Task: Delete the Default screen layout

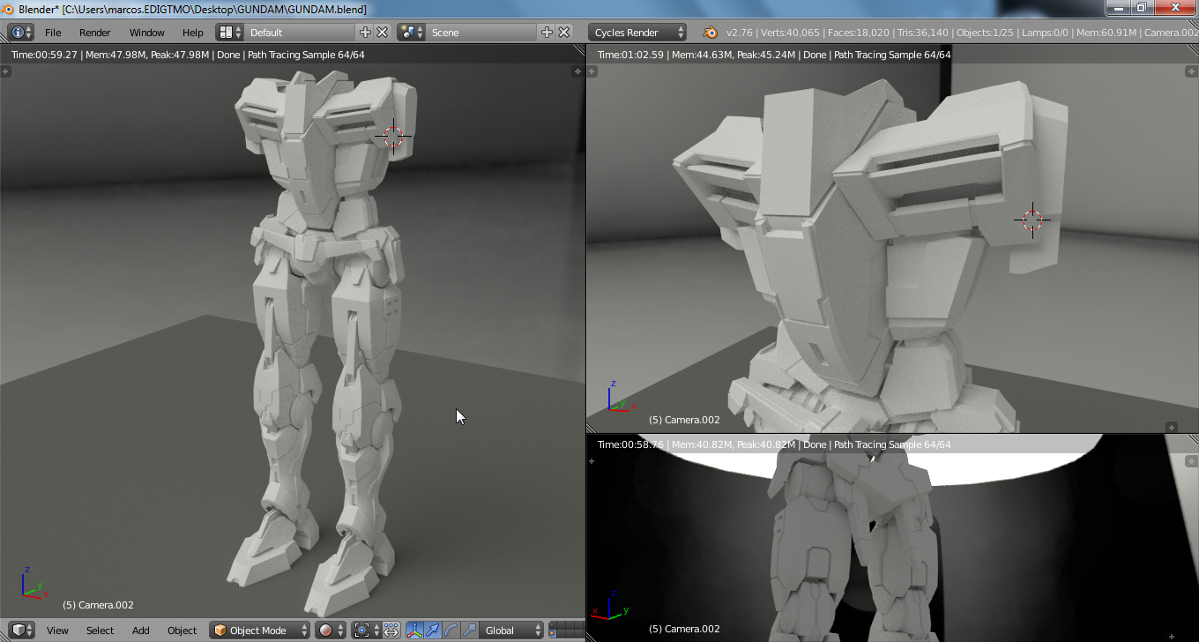Action: click(383, 33)
